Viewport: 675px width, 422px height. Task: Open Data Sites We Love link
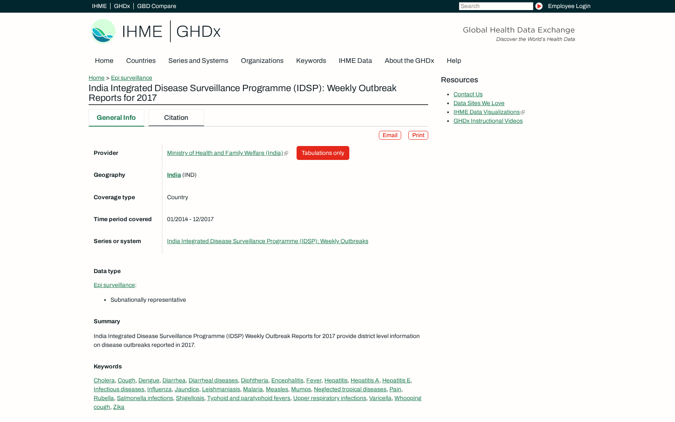[x=479, y=103]
